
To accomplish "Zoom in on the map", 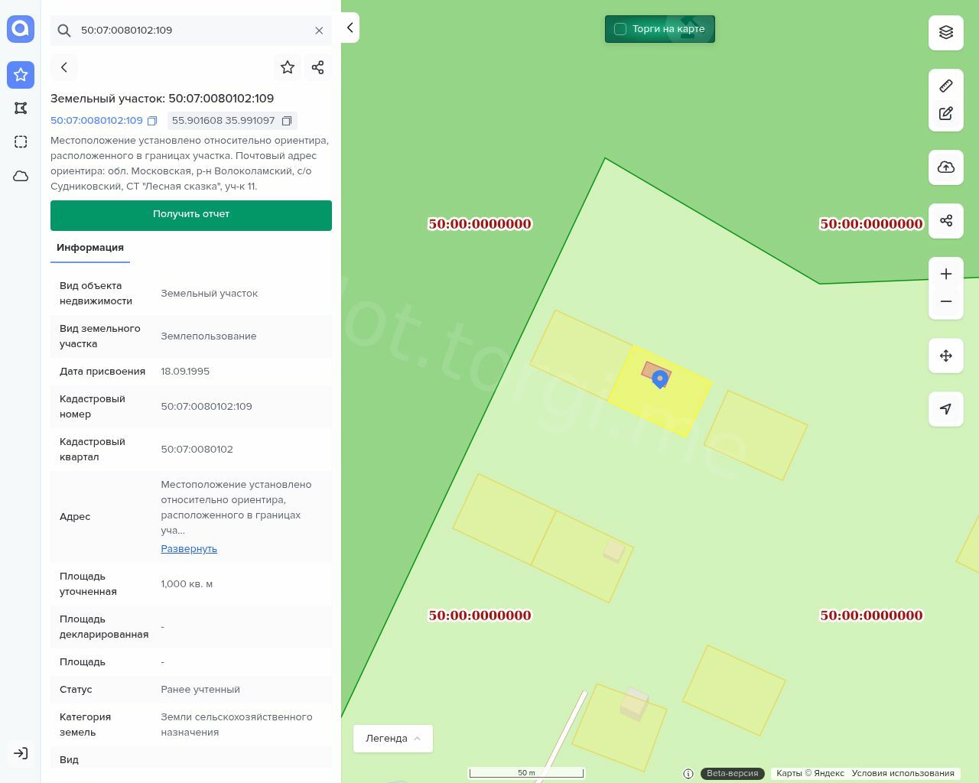I will (x=945, y=274).
